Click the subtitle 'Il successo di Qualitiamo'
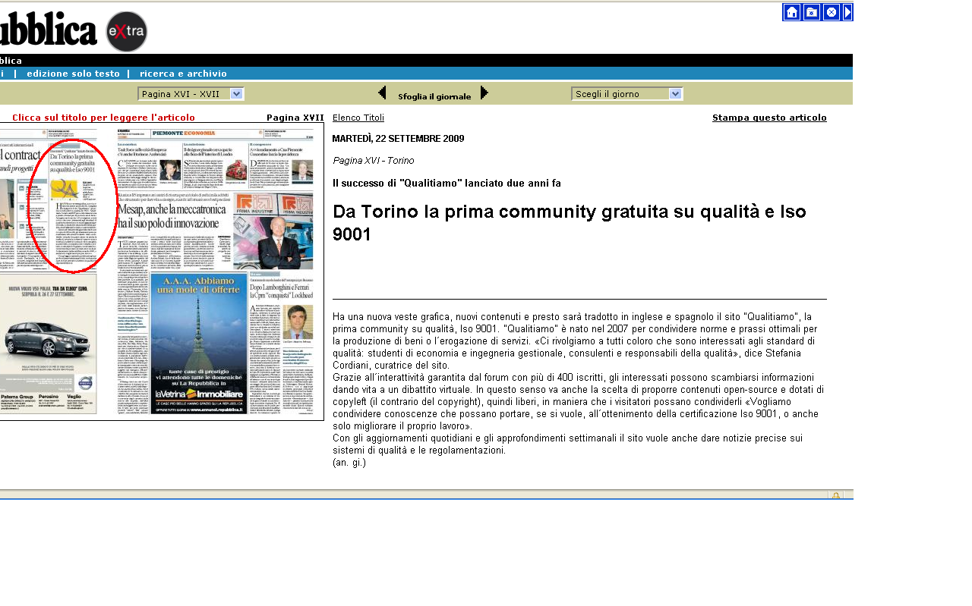 click(x=447, y=183)
